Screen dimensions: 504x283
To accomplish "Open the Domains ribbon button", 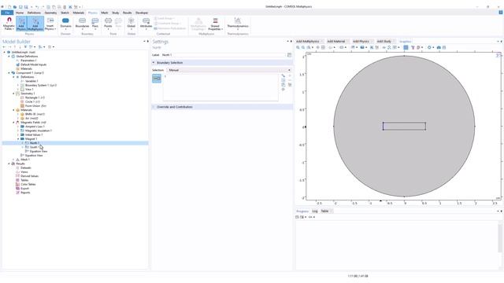I will click(x=65, y=24).
